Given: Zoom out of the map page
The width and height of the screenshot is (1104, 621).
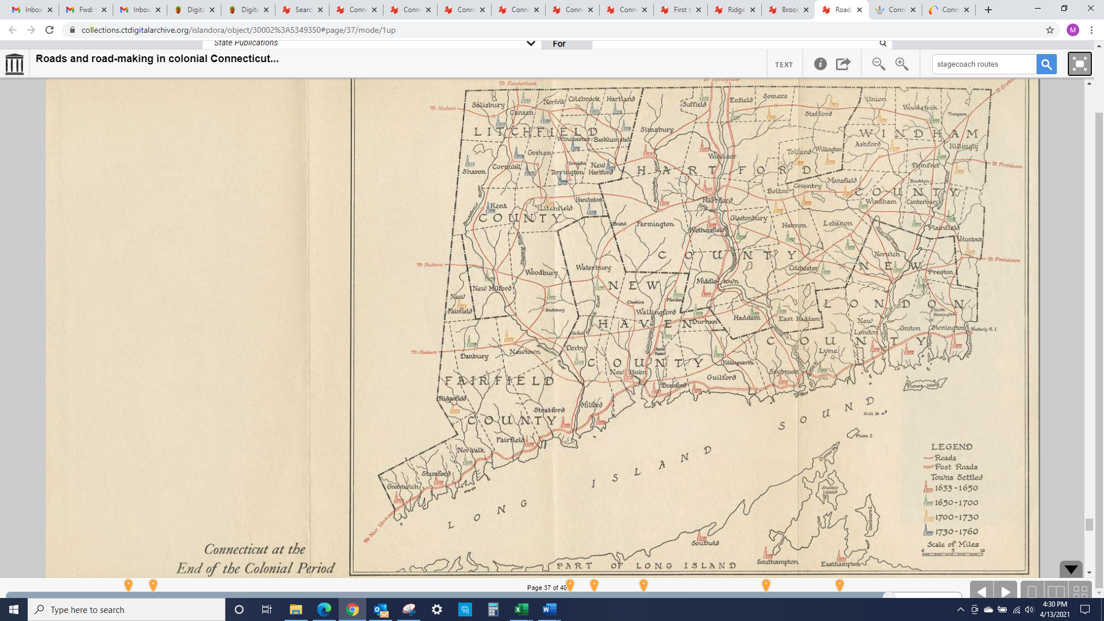Looking at the screenshot, I should [x=878, y=64].
